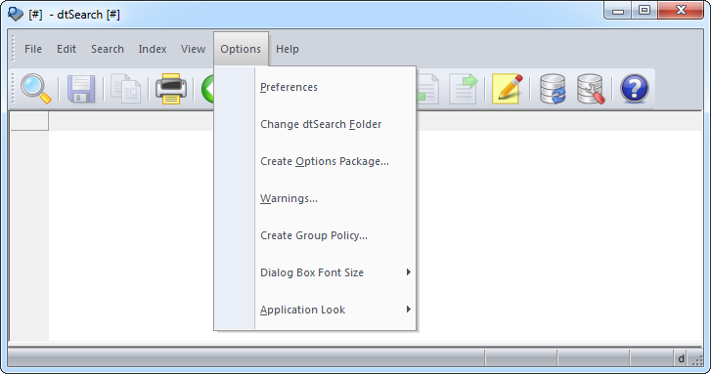Open the View menu
711x374 pixels.
[x=194, y=49]
